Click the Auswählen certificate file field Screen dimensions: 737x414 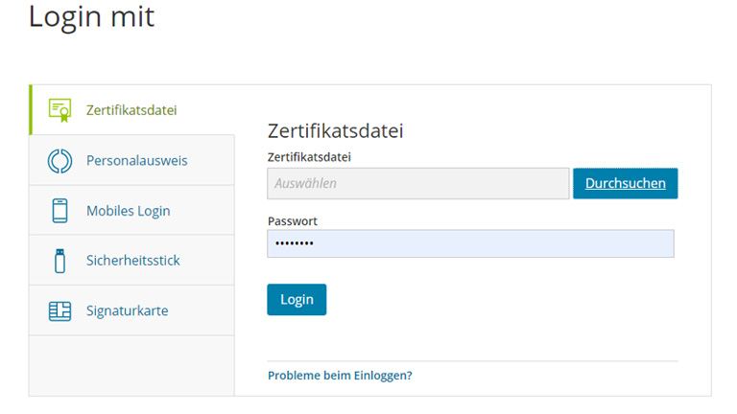[417, 183]
